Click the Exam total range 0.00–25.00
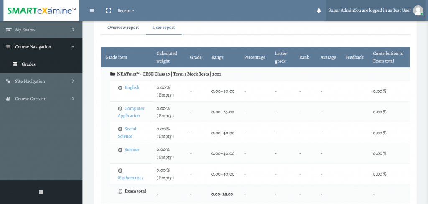Screen dimensions: 428x204 coord(222,194)
